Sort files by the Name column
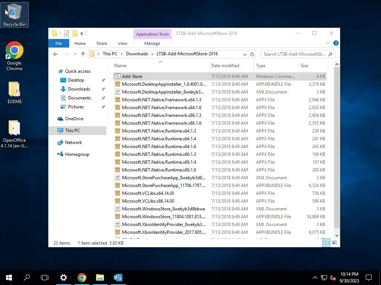The height and width of the screenshot is (285, 381). 160,65
